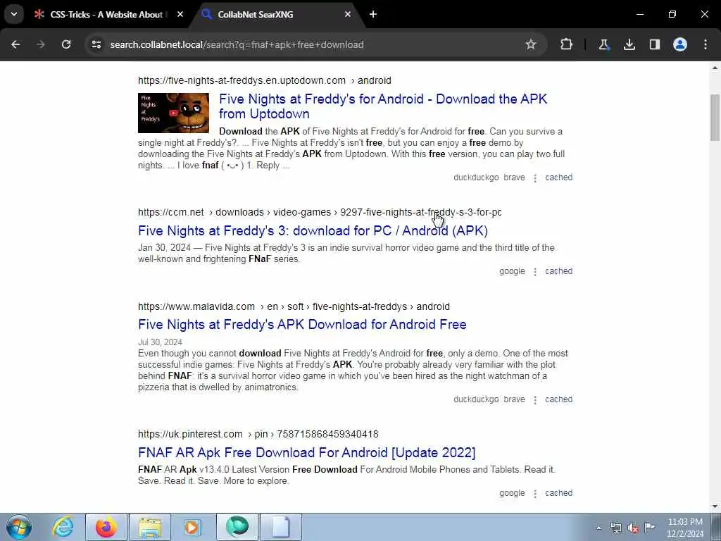Switch to the CSS-Tricks tab
Viewport: 721px width, 541px height.
[106, 14]
